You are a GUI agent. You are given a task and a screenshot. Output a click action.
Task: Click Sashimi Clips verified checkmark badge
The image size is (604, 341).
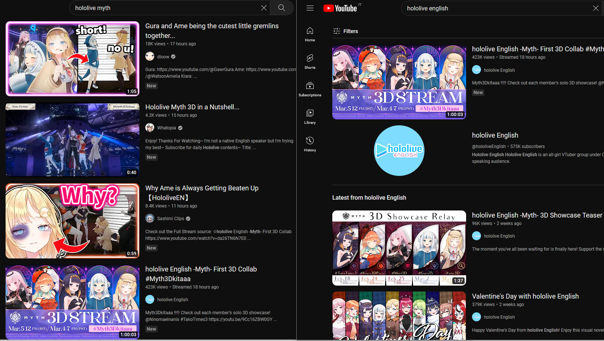click(x=188, y=219)
